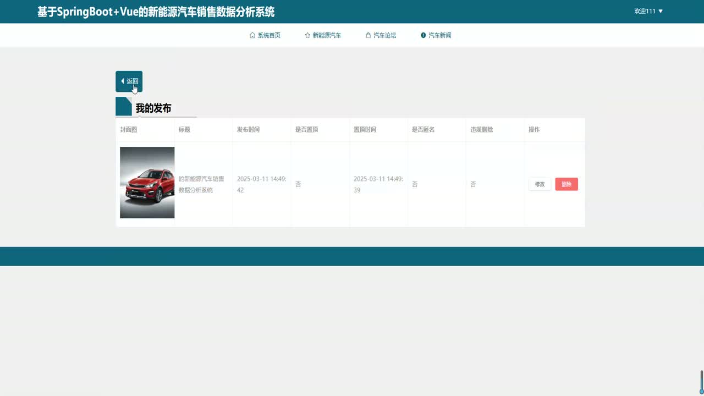Click the left arrow icon in 返回 button
Screen dimensions: 704x396
123,81
